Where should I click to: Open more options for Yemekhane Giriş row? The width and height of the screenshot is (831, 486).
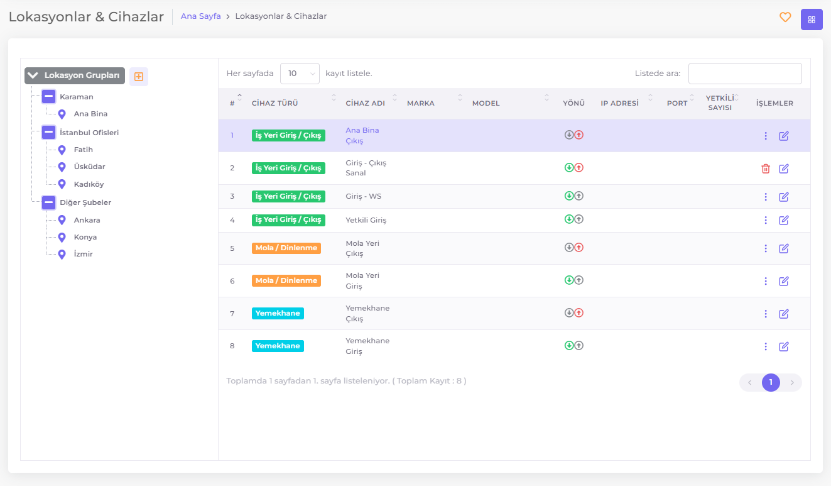tap(766, 346)
